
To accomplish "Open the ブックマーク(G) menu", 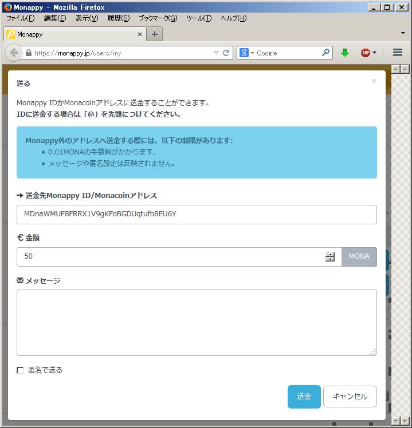I will pos(158,18).
